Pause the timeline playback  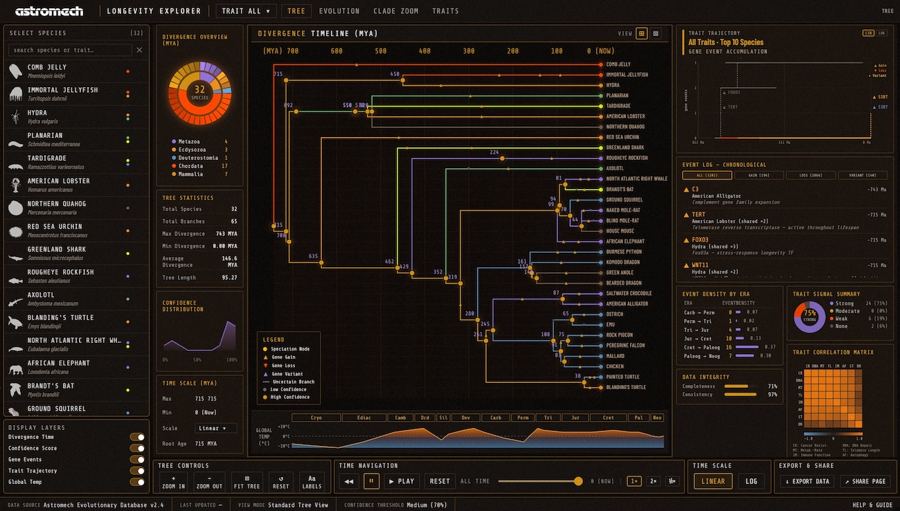[x=371, y=481]
